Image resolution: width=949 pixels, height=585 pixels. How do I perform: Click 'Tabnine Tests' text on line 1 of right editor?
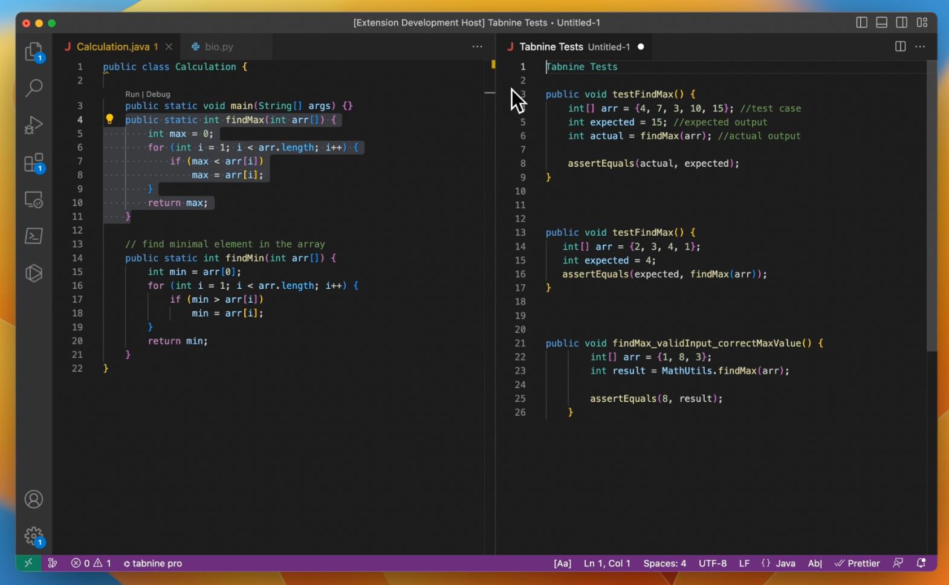coord(581,66)
